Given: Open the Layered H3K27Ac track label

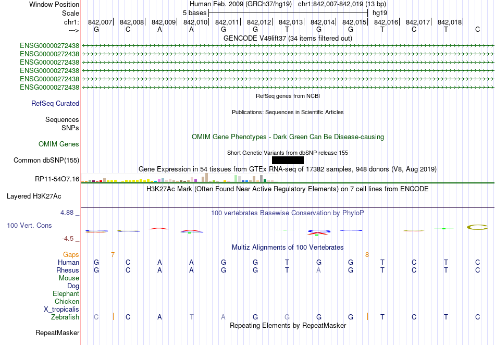Looking at the screenshot, I should click(x=34, y=196).
